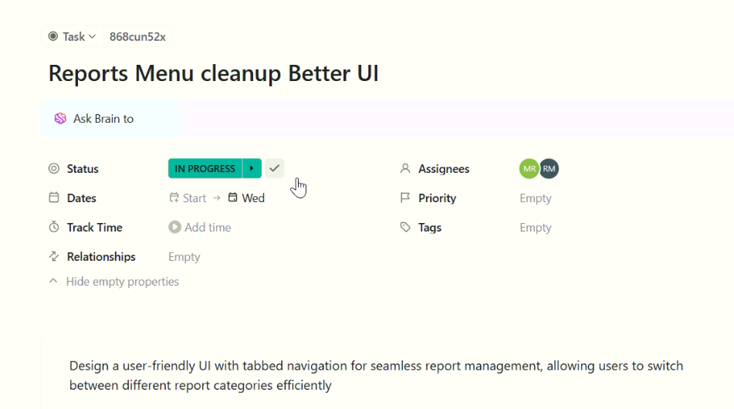This screenshot has width=734, height=409.
Task: Copy the task ID 868cun52x
Action: [x=137, y=36]
